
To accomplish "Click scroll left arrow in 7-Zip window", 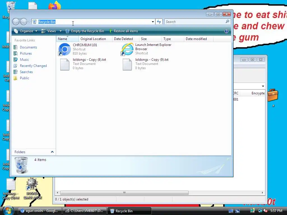I will (x=57, y=193).
